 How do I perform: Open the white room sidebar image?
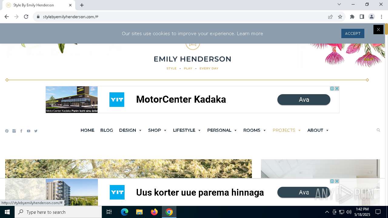[x=320, y=169]
